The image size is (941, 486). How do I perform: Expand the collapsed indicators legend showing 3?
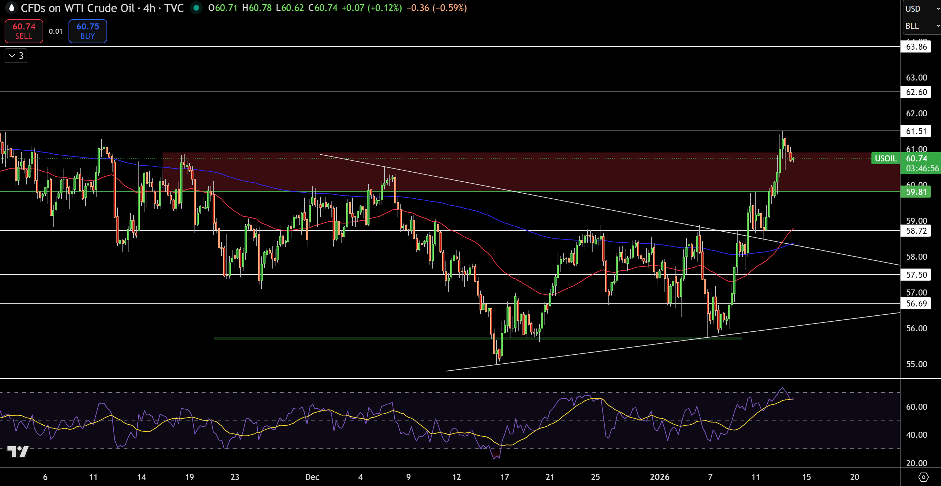(x=16, y=55)
